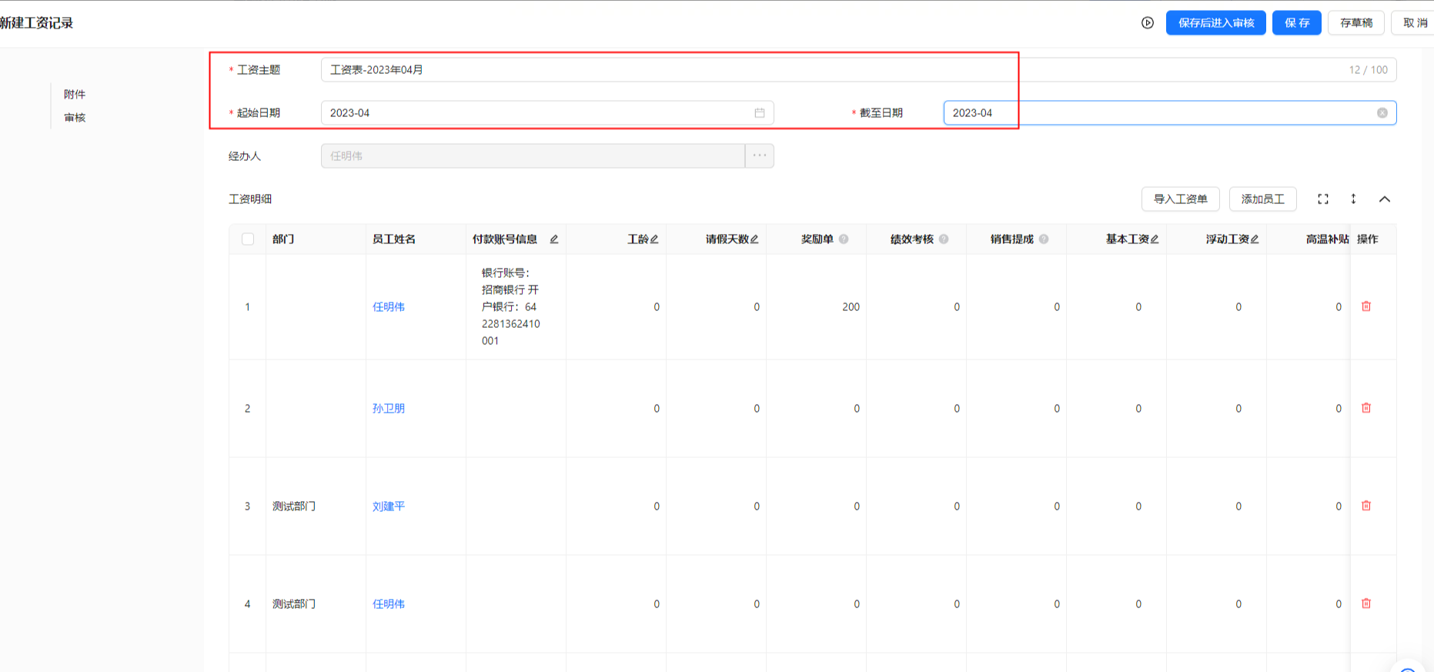Click 奖励单 value 200 in row 1
1434x672 pixels.
851,307
